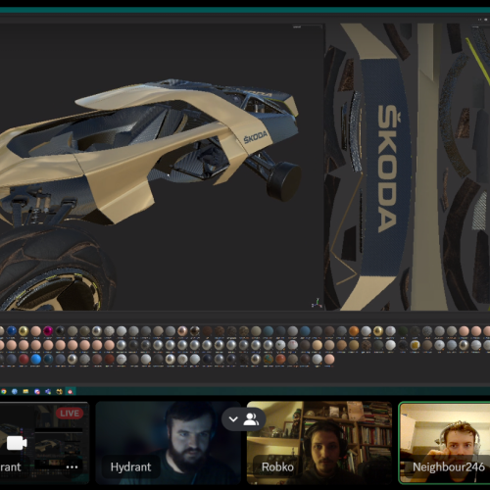Viewport: 490px width, 490px height.
Task: Open File Explorer in the shared taskbar
Action: coord(25,391)
